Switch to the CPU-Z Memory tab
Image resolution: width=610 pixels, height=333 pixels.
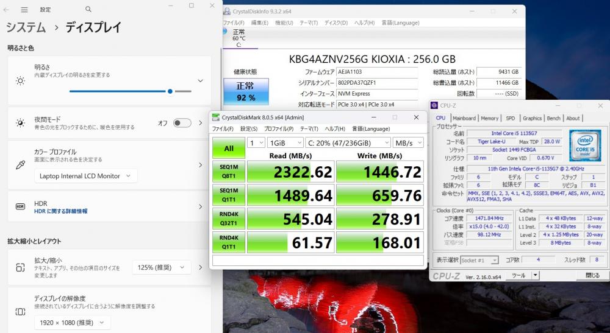click(489, 118)
